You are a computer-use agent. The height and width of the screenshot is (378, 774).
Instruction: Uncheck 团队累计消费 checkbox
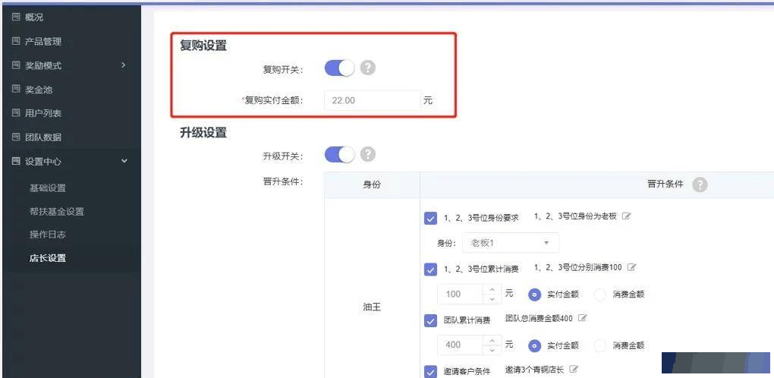click(x=430, y=321)
